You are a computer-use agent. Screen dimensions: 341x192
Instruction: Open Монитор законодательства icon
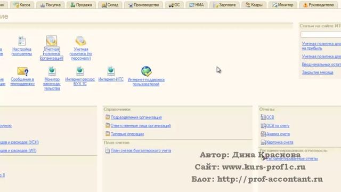tap(52, 71)
